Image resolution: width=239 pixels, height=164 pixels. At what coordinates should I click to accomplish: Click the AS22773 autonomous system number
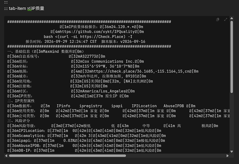tap(87, 56)
